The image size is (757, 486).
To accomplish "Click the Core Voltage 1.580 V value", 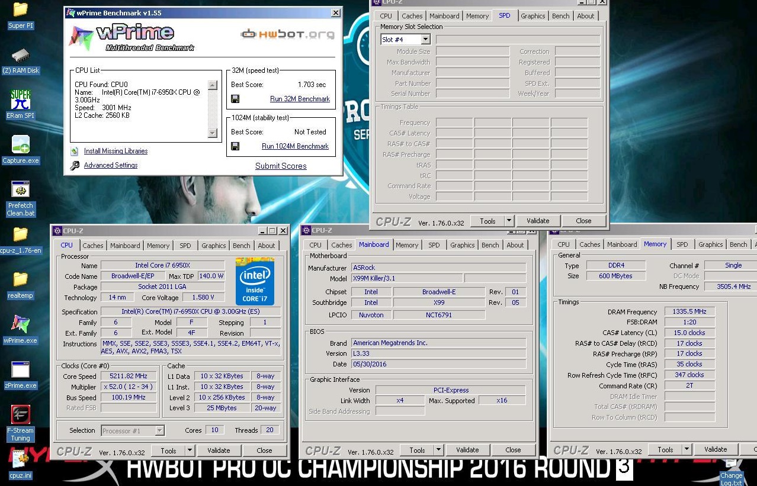I will [203, 298].
